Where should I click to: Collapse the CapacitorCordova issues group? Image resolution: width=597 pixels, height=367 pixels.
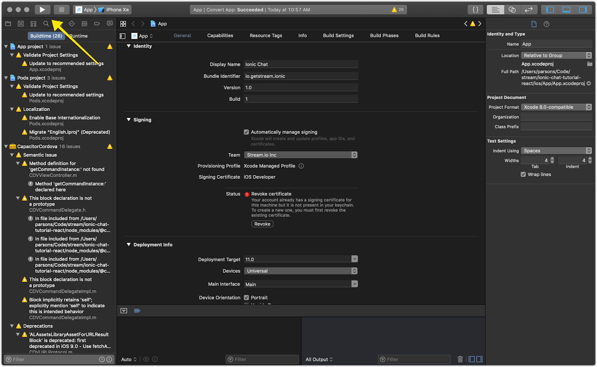(x=6, y=146)
